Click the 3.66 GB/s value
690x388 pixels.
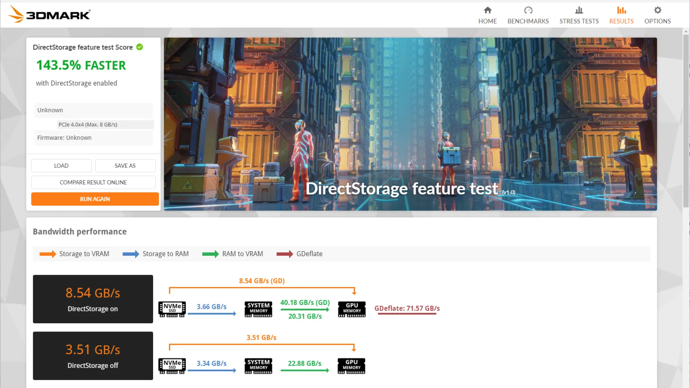pos(211,307)
